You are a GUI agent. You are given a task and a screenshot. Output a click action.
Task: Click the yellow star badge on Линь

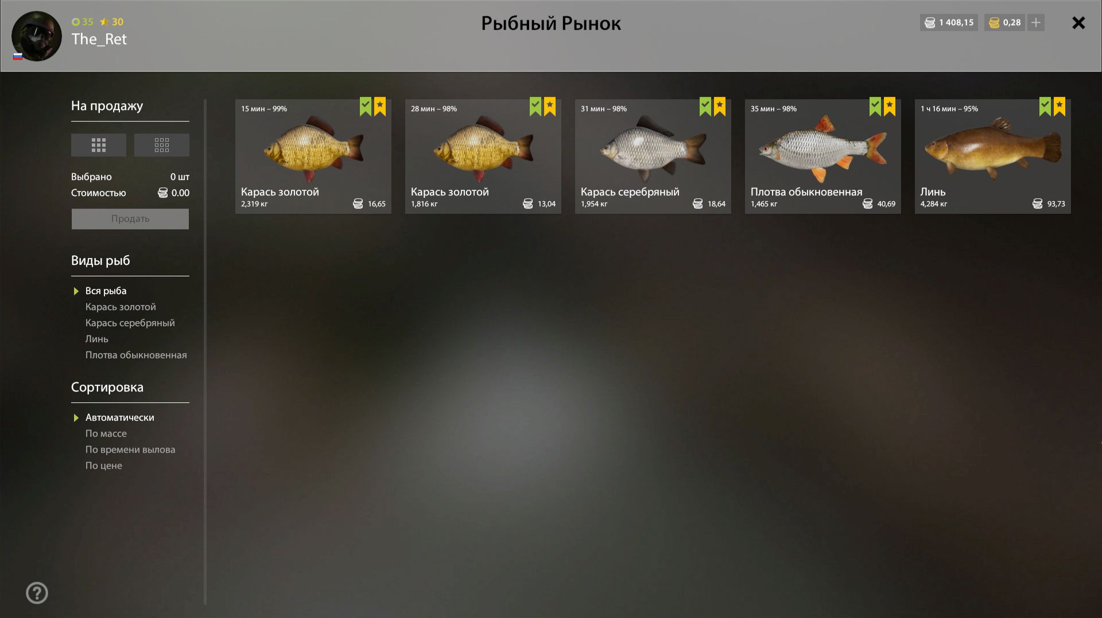pos(1060,106)
